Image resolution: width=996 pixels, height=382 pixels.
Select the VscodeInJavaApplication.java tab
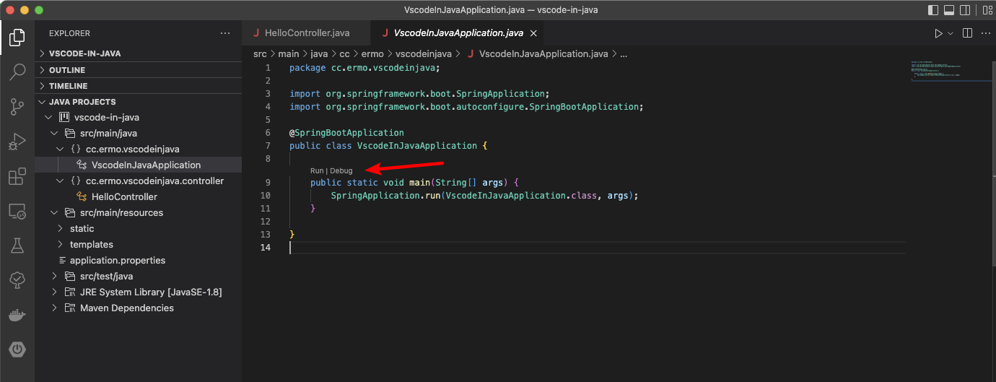pyautogui.click(x=458, y=33)
